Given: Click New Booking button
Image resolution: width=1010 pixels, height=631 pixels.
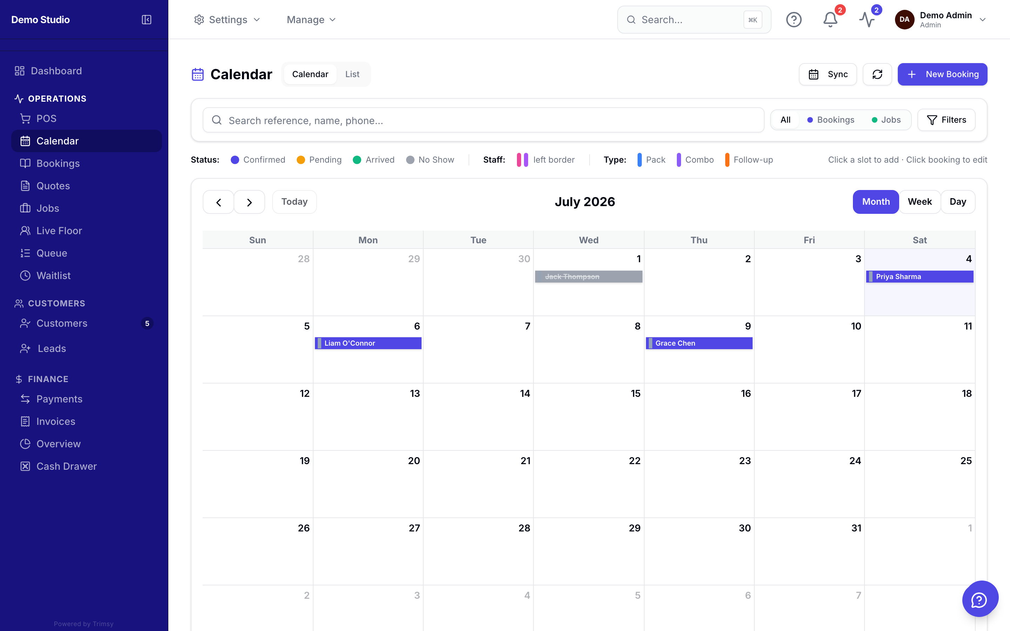Looking at the screenshot, I should click(942, 74).
